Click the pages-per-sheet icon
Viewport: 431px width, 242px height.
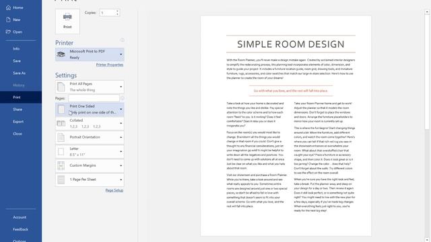[x=61, y=179]
